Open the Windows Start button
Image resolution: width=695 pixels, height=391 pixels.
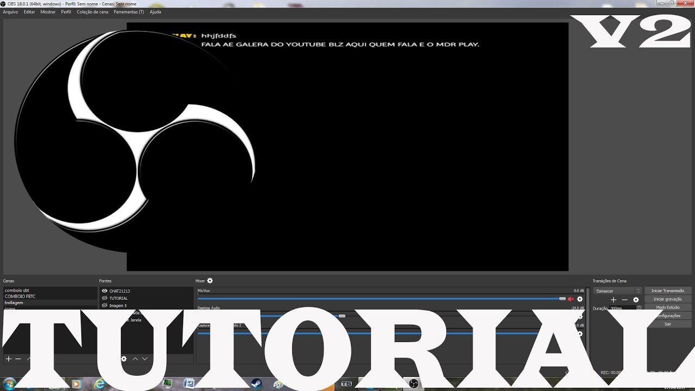point(9,384)
